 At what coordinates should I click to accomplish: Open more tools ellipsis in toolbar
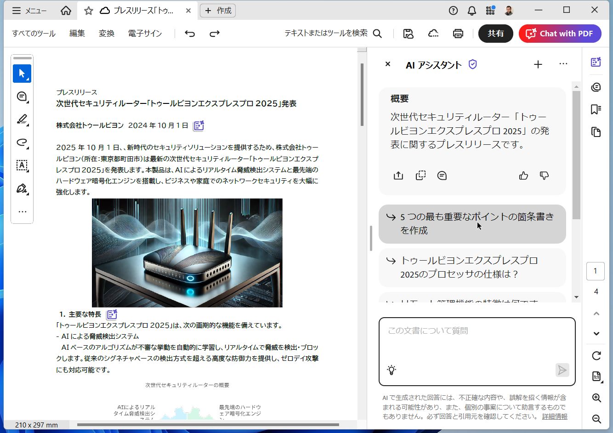pyautogui.click(x=22, y=212)
